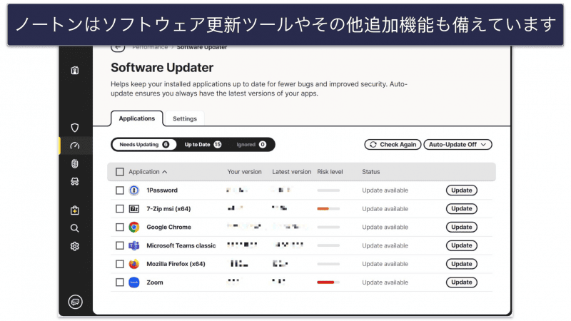Update 7-Zip msi (x64)
Screen dimensions: 571x321
coord(462,208)
